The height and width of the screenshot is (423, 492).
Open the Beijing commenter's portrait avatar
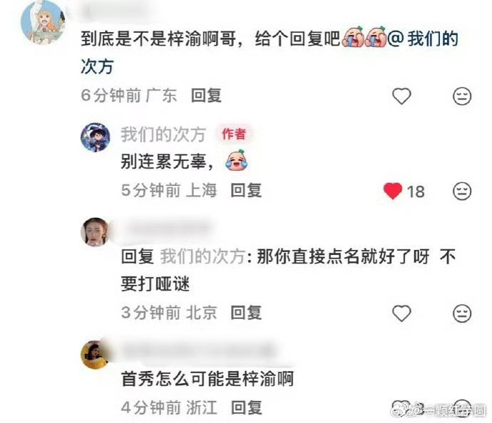96,232
